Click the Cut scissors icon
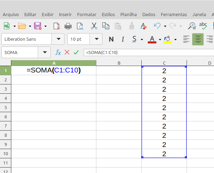Viewport: 214px width, 173px height. pos(94,26)
